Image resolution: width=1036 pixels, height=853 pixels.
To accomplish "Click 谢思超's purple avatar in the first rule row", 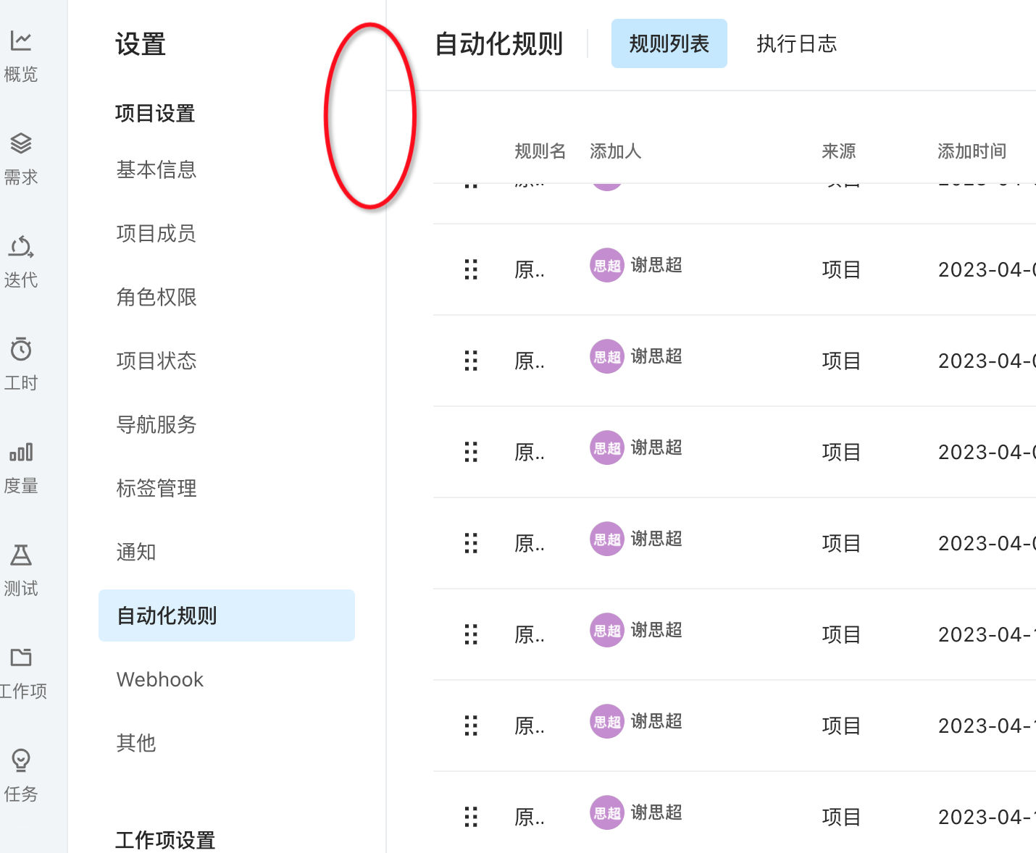I will tap(606, 265).
